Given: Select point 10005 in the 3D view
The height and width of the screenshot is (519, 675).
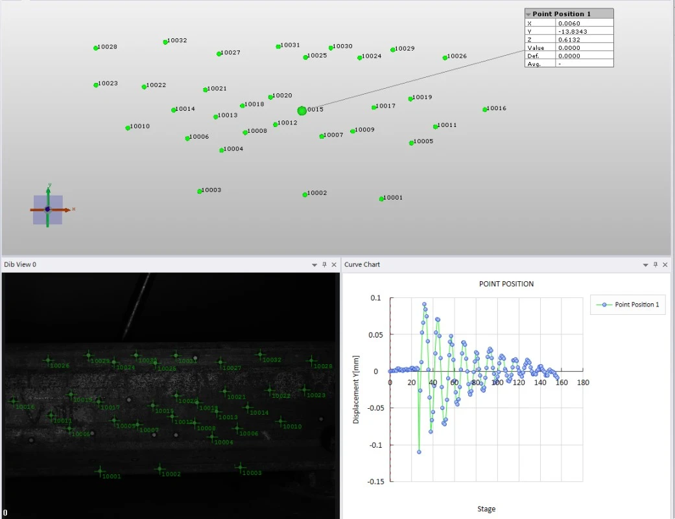Looking at the screenshot, I should coord(411,143).
